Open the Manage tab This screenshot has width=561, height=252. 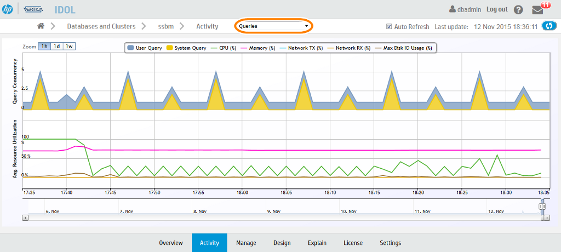[246, 243]
